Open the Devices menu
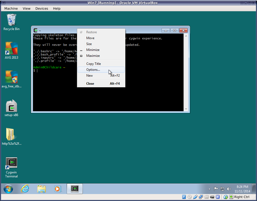Viewport: 257px width, 201px height. pos(42,9)
